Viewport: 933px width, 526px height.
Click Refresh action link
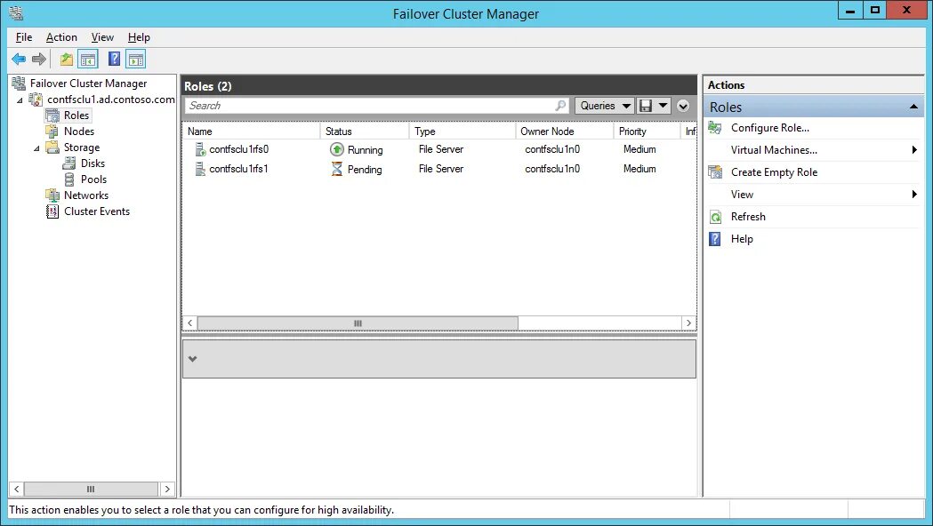pyautogui.click(x=748, y=217)
